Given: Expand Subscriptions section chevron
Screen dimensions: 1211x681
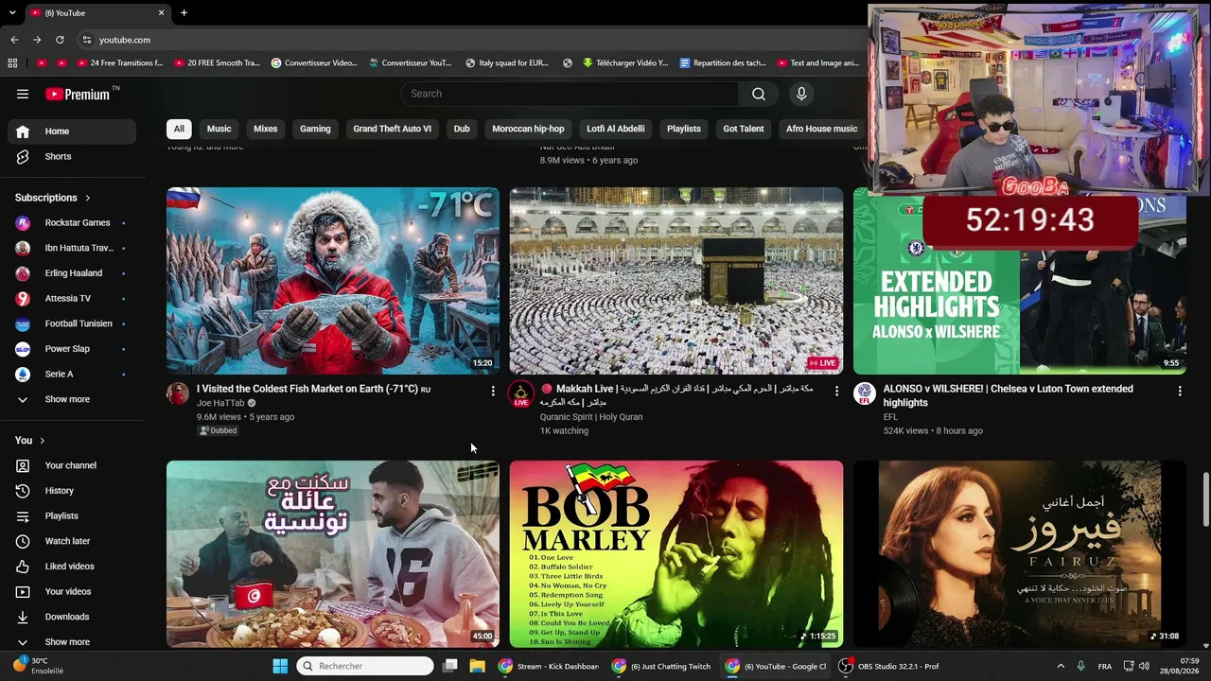Looking at the screenshot, I should (x=87, y=198).
